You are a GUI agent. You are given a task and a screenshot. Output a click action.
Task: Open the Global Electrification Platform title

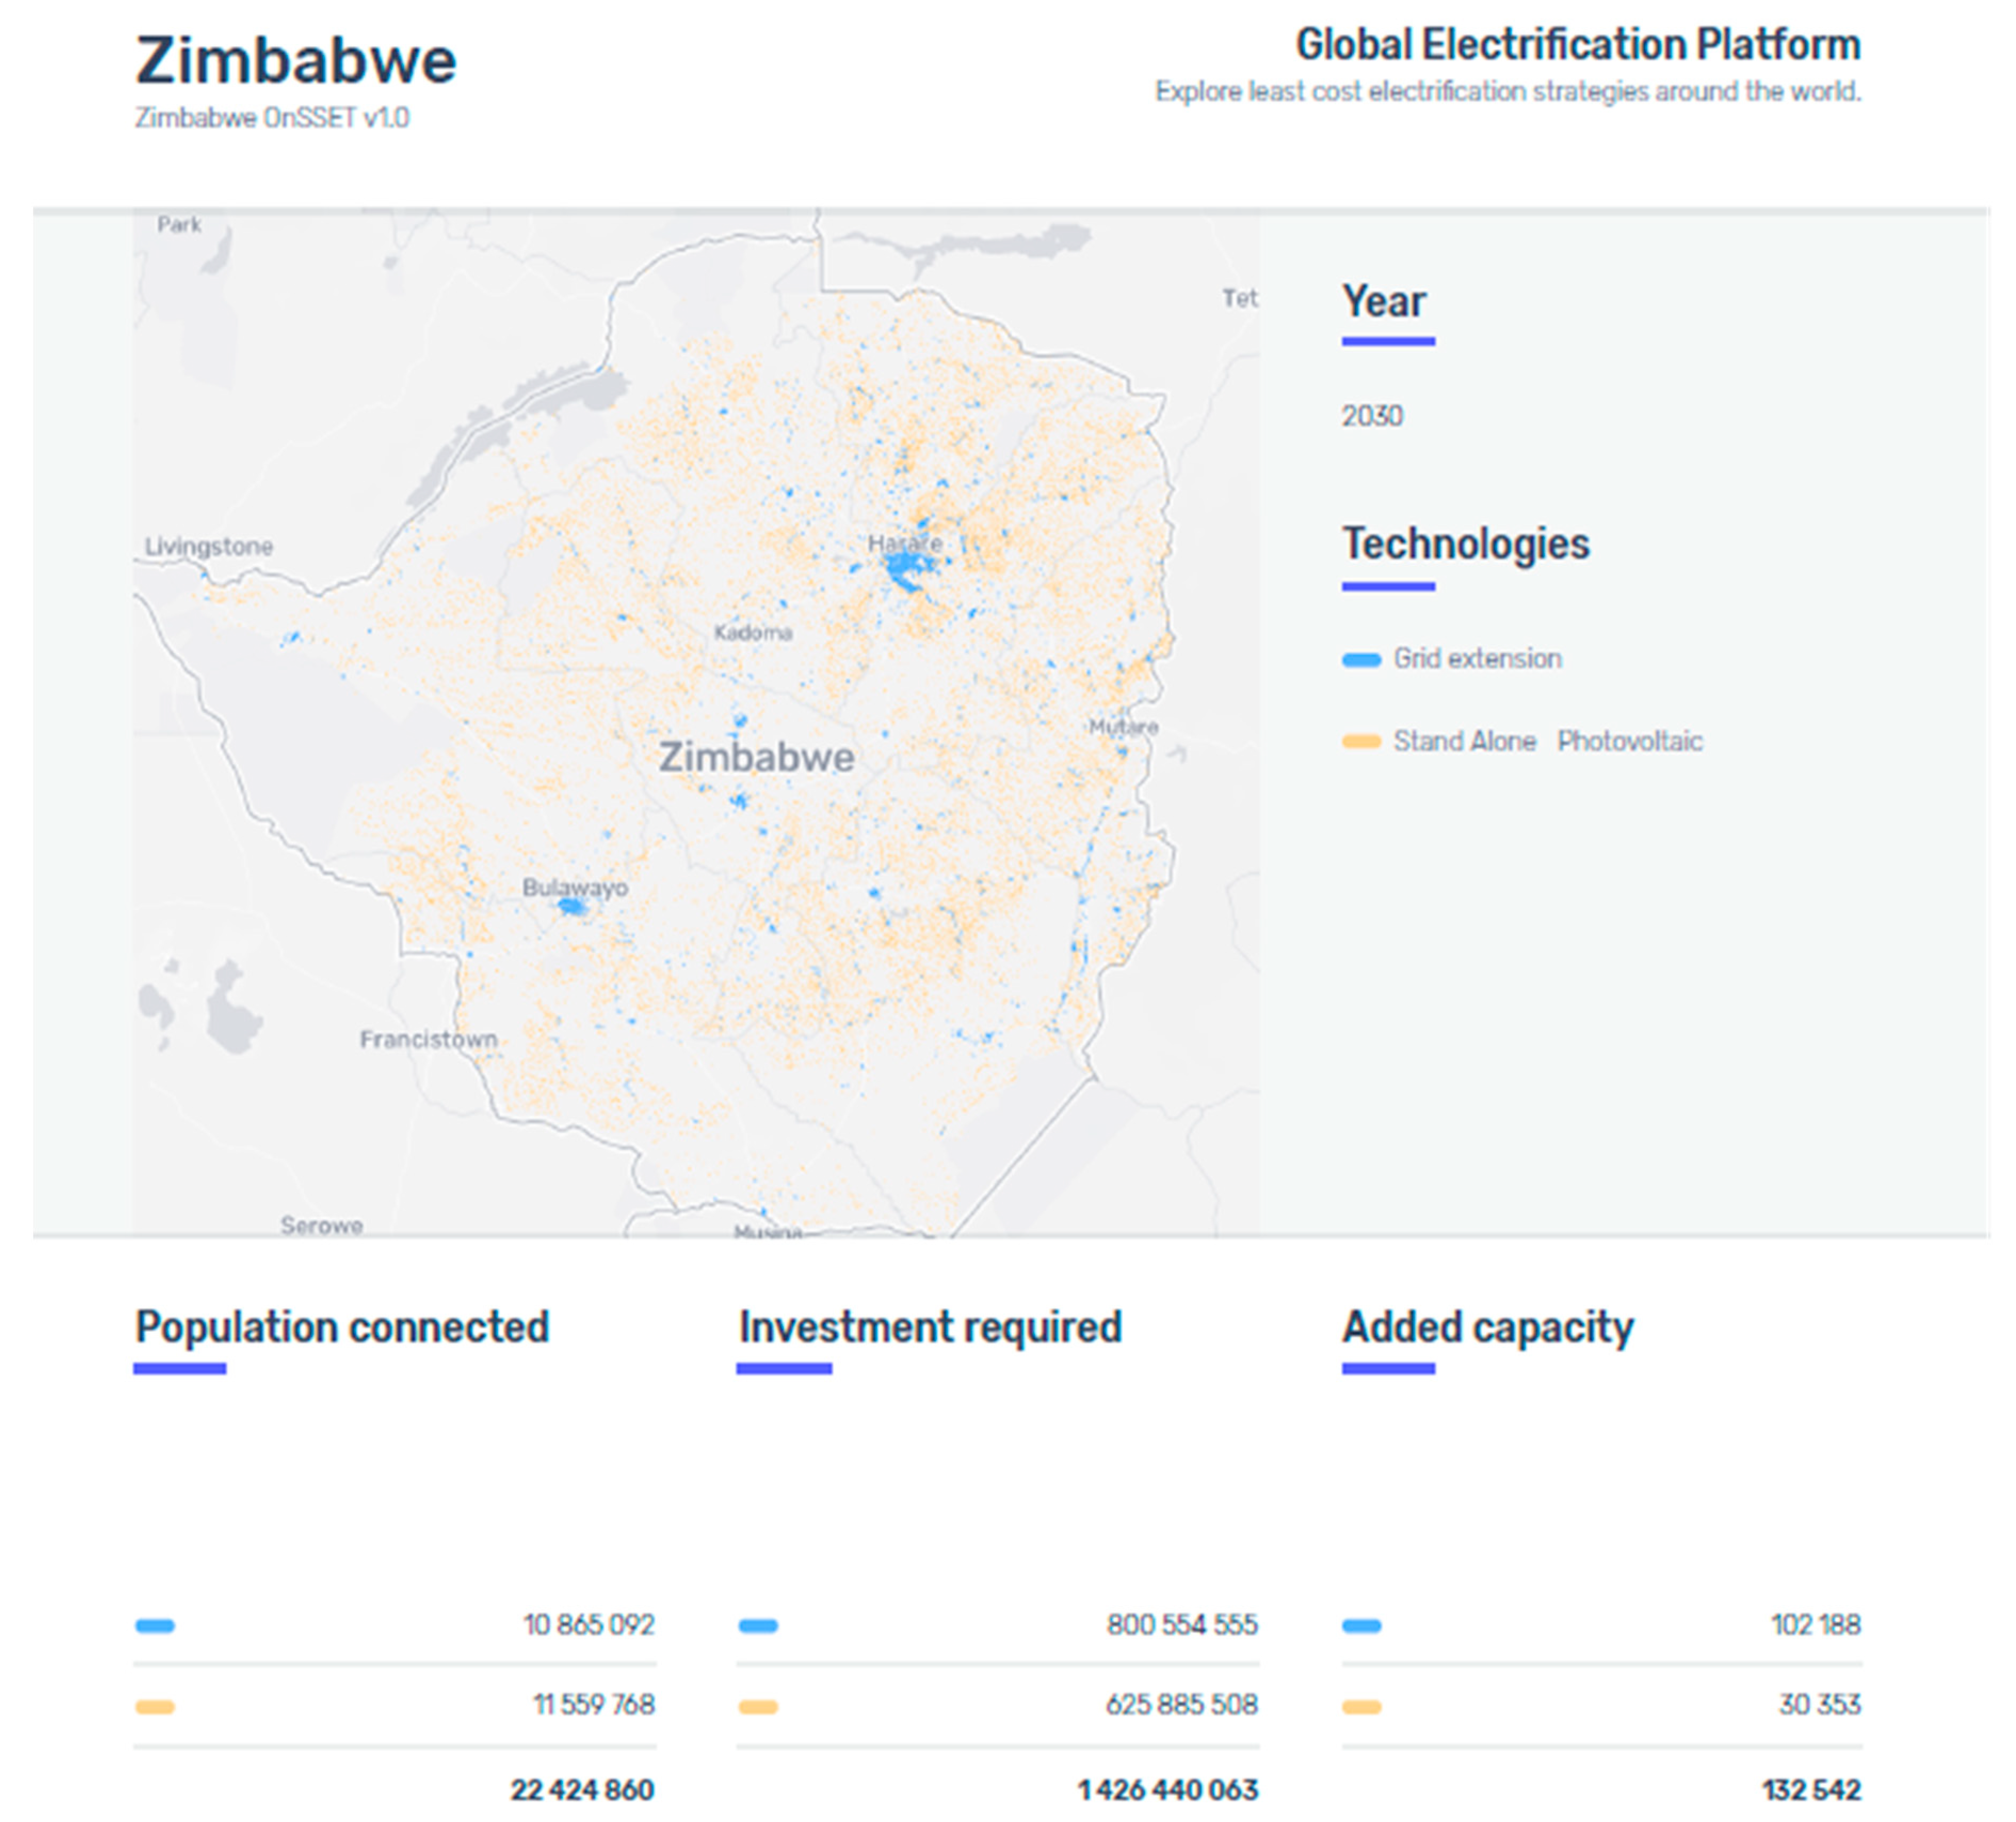pyautogui.click(x=1577, y=45)
